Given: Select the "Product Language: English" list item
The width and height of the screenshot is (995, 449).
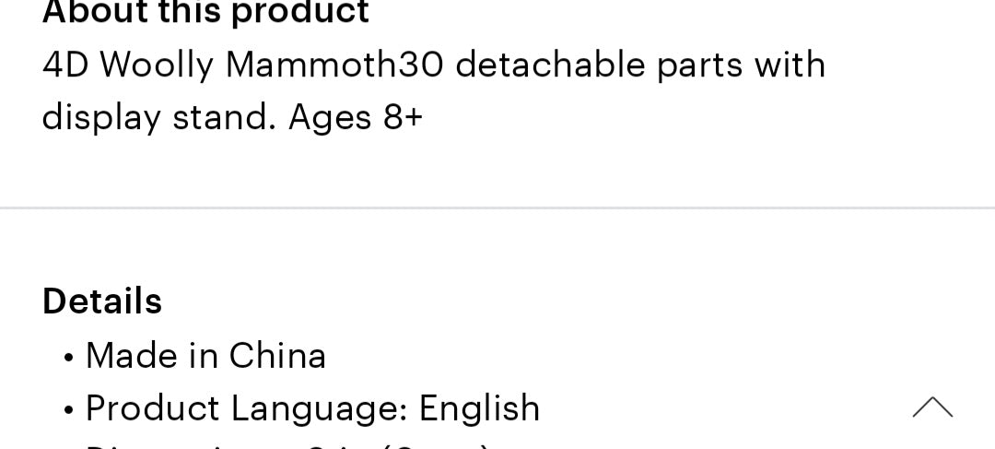Looking at the screenshot, I should coord(312,408).
